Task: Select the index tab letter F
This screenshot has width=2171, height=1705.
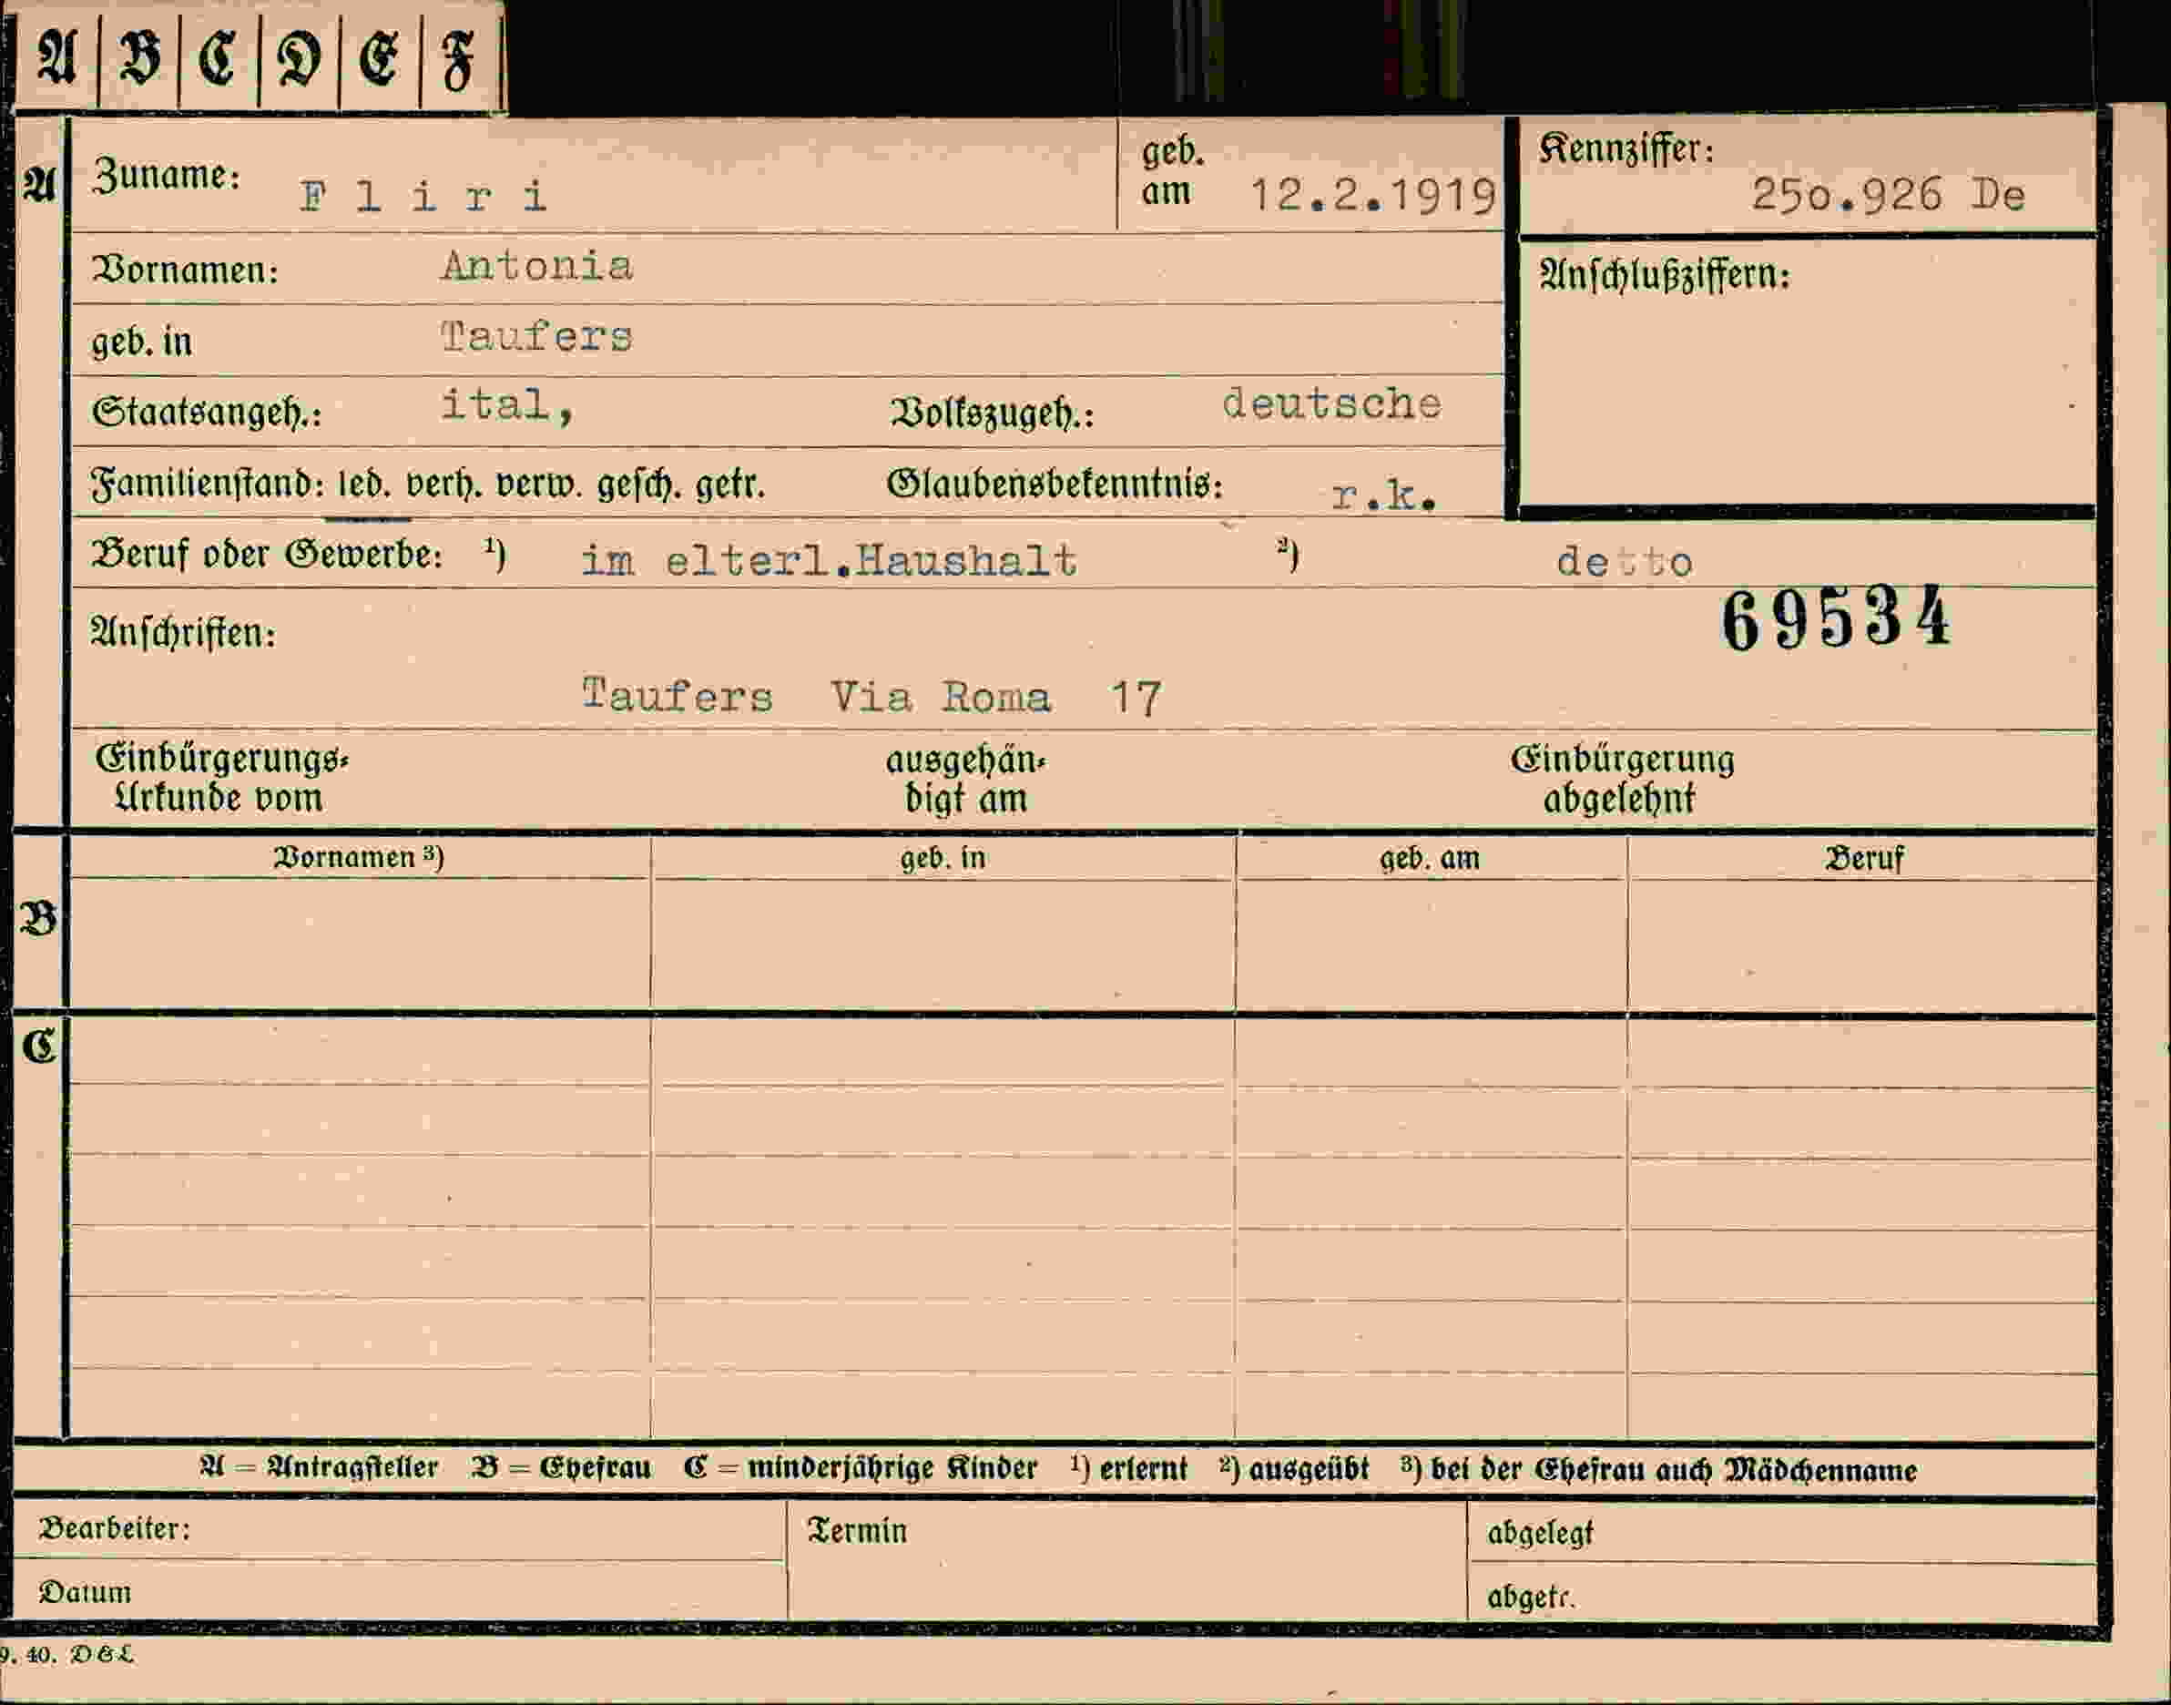Action: (x=458, y=60)
